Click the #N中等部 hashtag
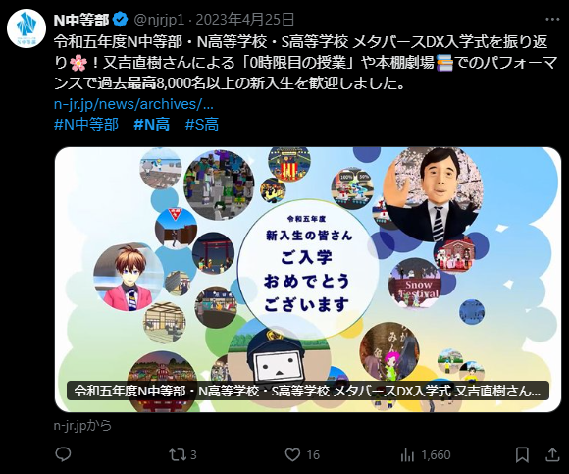 click(x=86, y=124)
